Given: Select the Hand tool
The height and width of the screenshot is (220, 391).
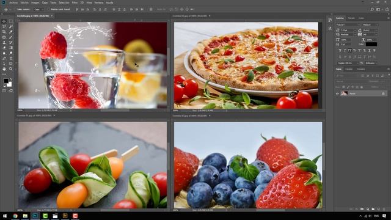Looking at the screenshot, I should pos(4,69).
